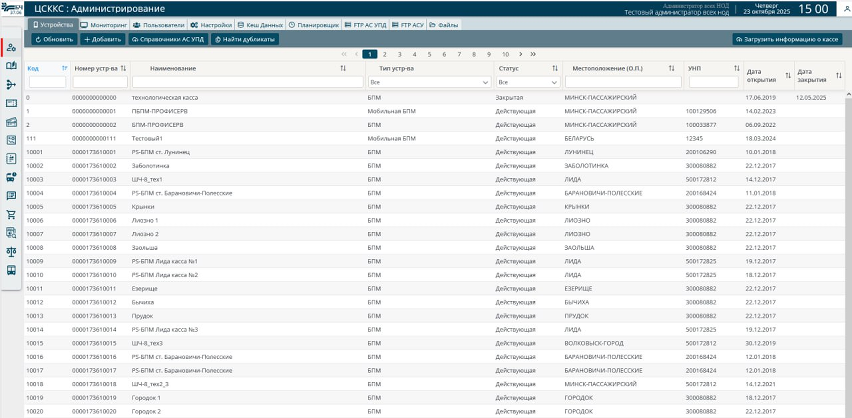Click Загрузить информацию о кассе button
This screenshot has height=418, width=852.
787,39
